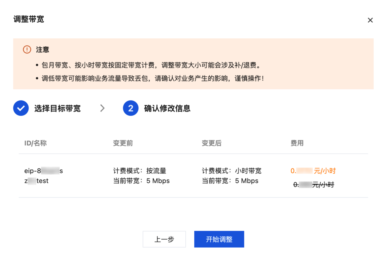Close the 调整带宽 dialog

pyautogui.click(x=370, y=20)
